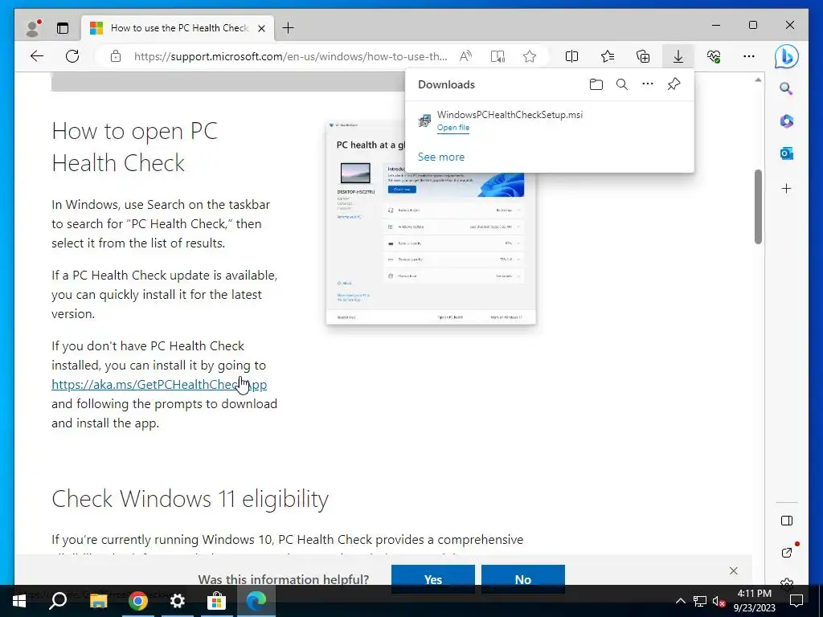
Task: Open taskbar Search
Action: click(x=58, y=601)
